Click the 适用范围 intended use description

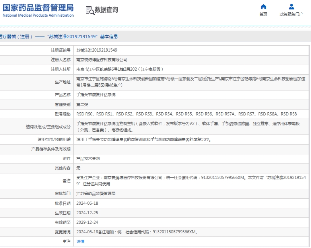144,140
